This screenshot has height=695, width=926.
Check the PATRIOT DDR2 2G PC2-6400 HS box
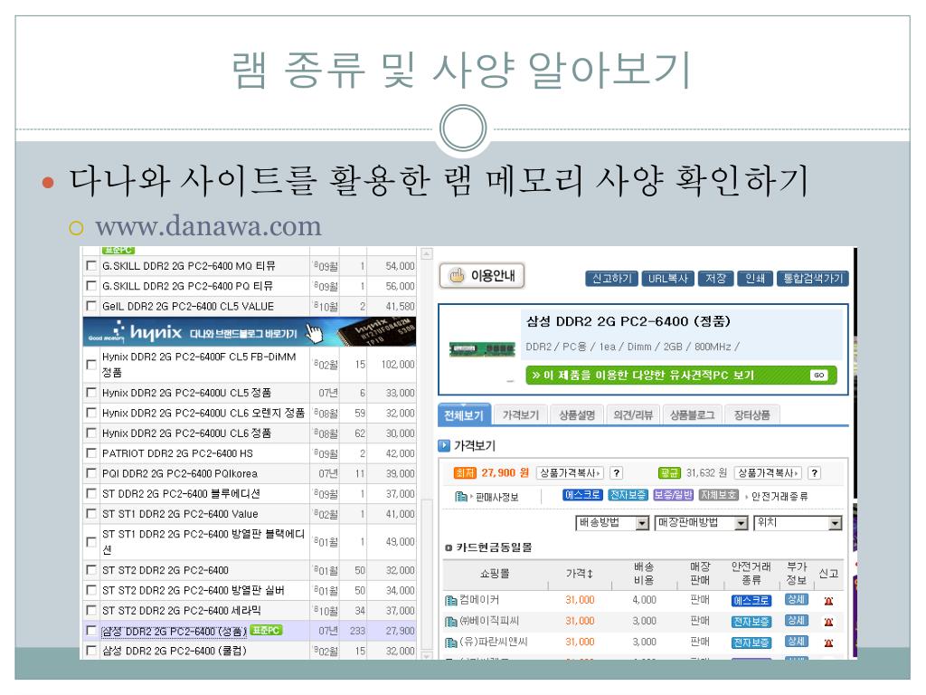tap(91, 453)
